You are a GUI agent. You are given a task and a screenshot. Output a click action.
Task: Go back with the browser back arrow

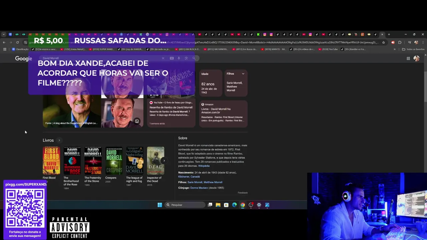pyautogui.click(x=4, y=42)
